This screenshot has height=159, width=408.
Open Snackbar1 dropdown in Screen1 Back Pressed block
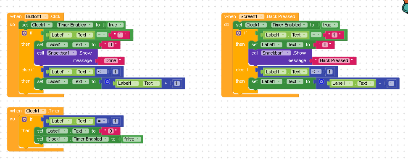coord(276,53)
